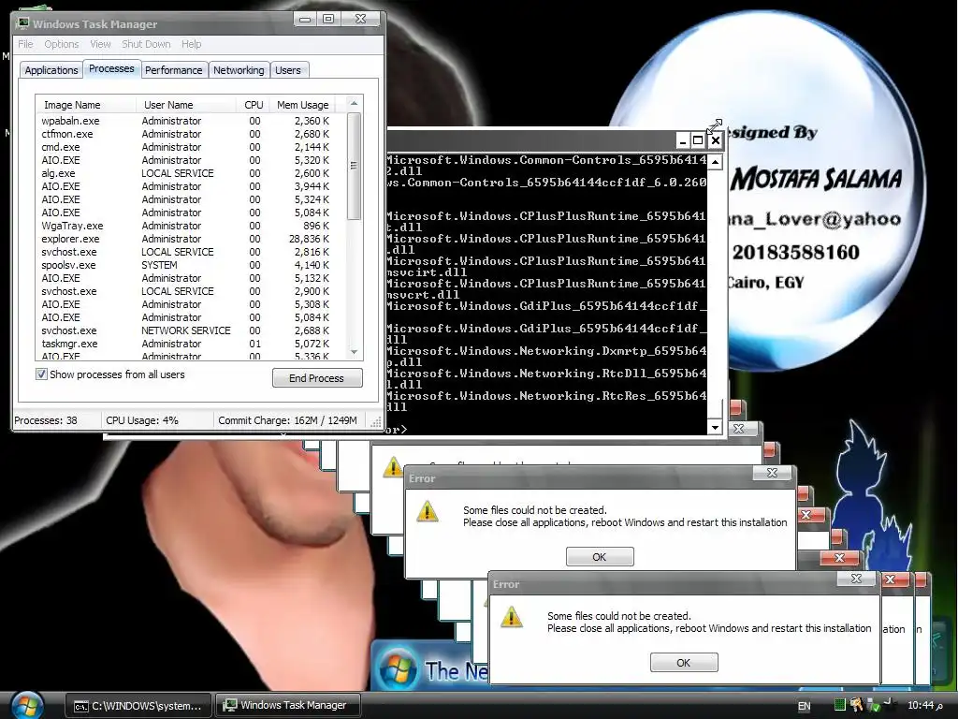Close the upper Error dialog
This screenshot has width=958, height=719.
(x=772, y=473)
